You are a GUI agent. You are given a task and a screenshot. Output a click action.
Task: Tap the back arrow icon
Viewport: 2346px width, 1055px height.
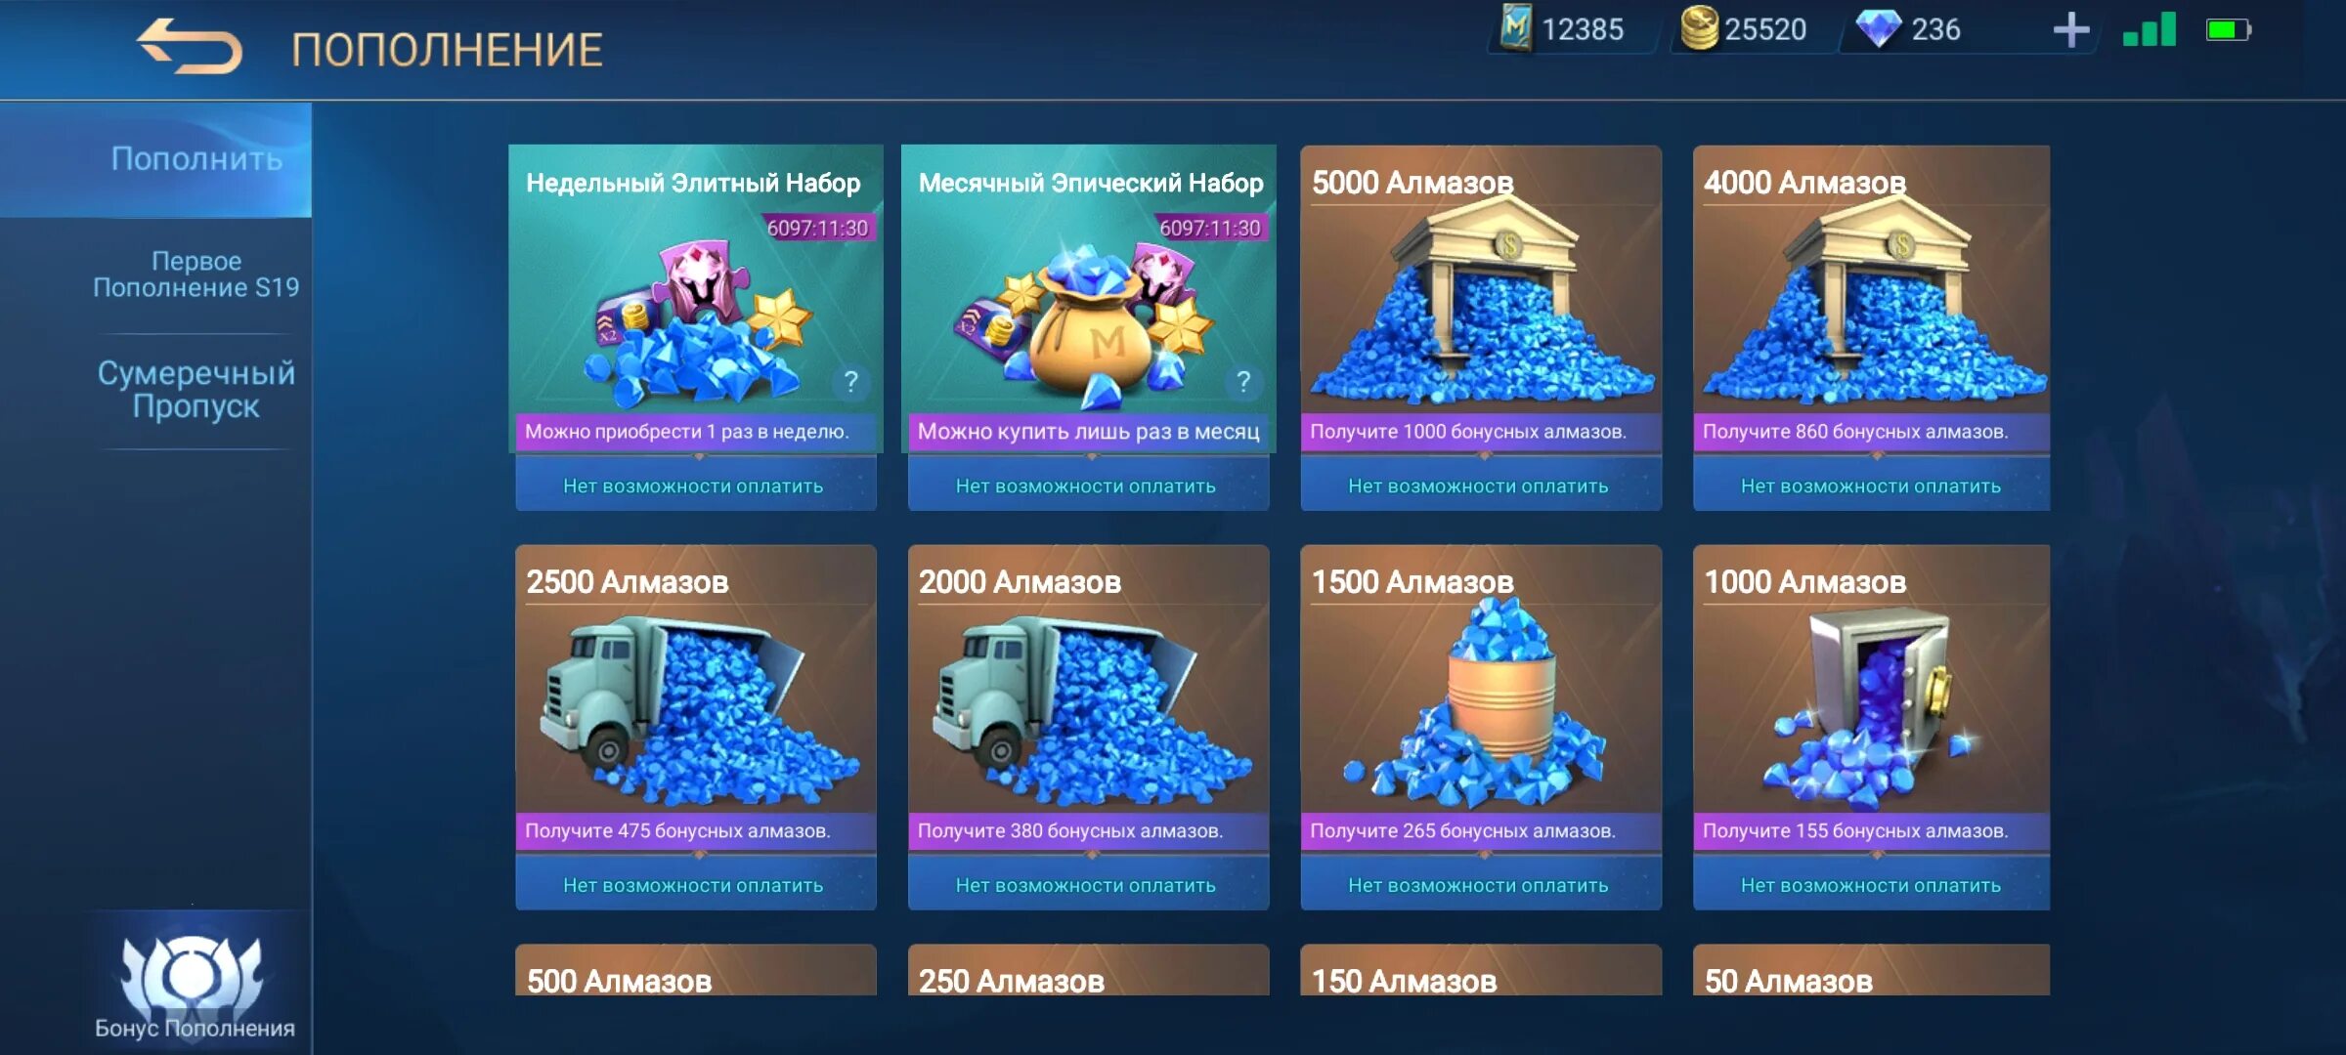tap(190, 46)
